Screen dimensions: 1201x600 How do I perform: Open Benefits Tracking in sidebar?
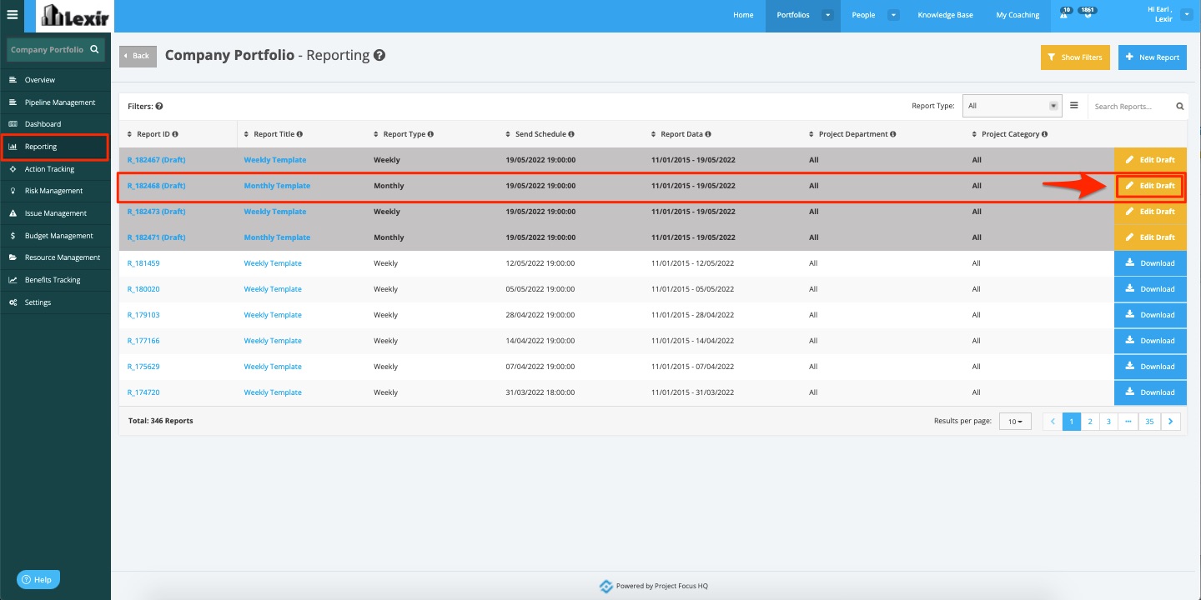pos(55,280)
